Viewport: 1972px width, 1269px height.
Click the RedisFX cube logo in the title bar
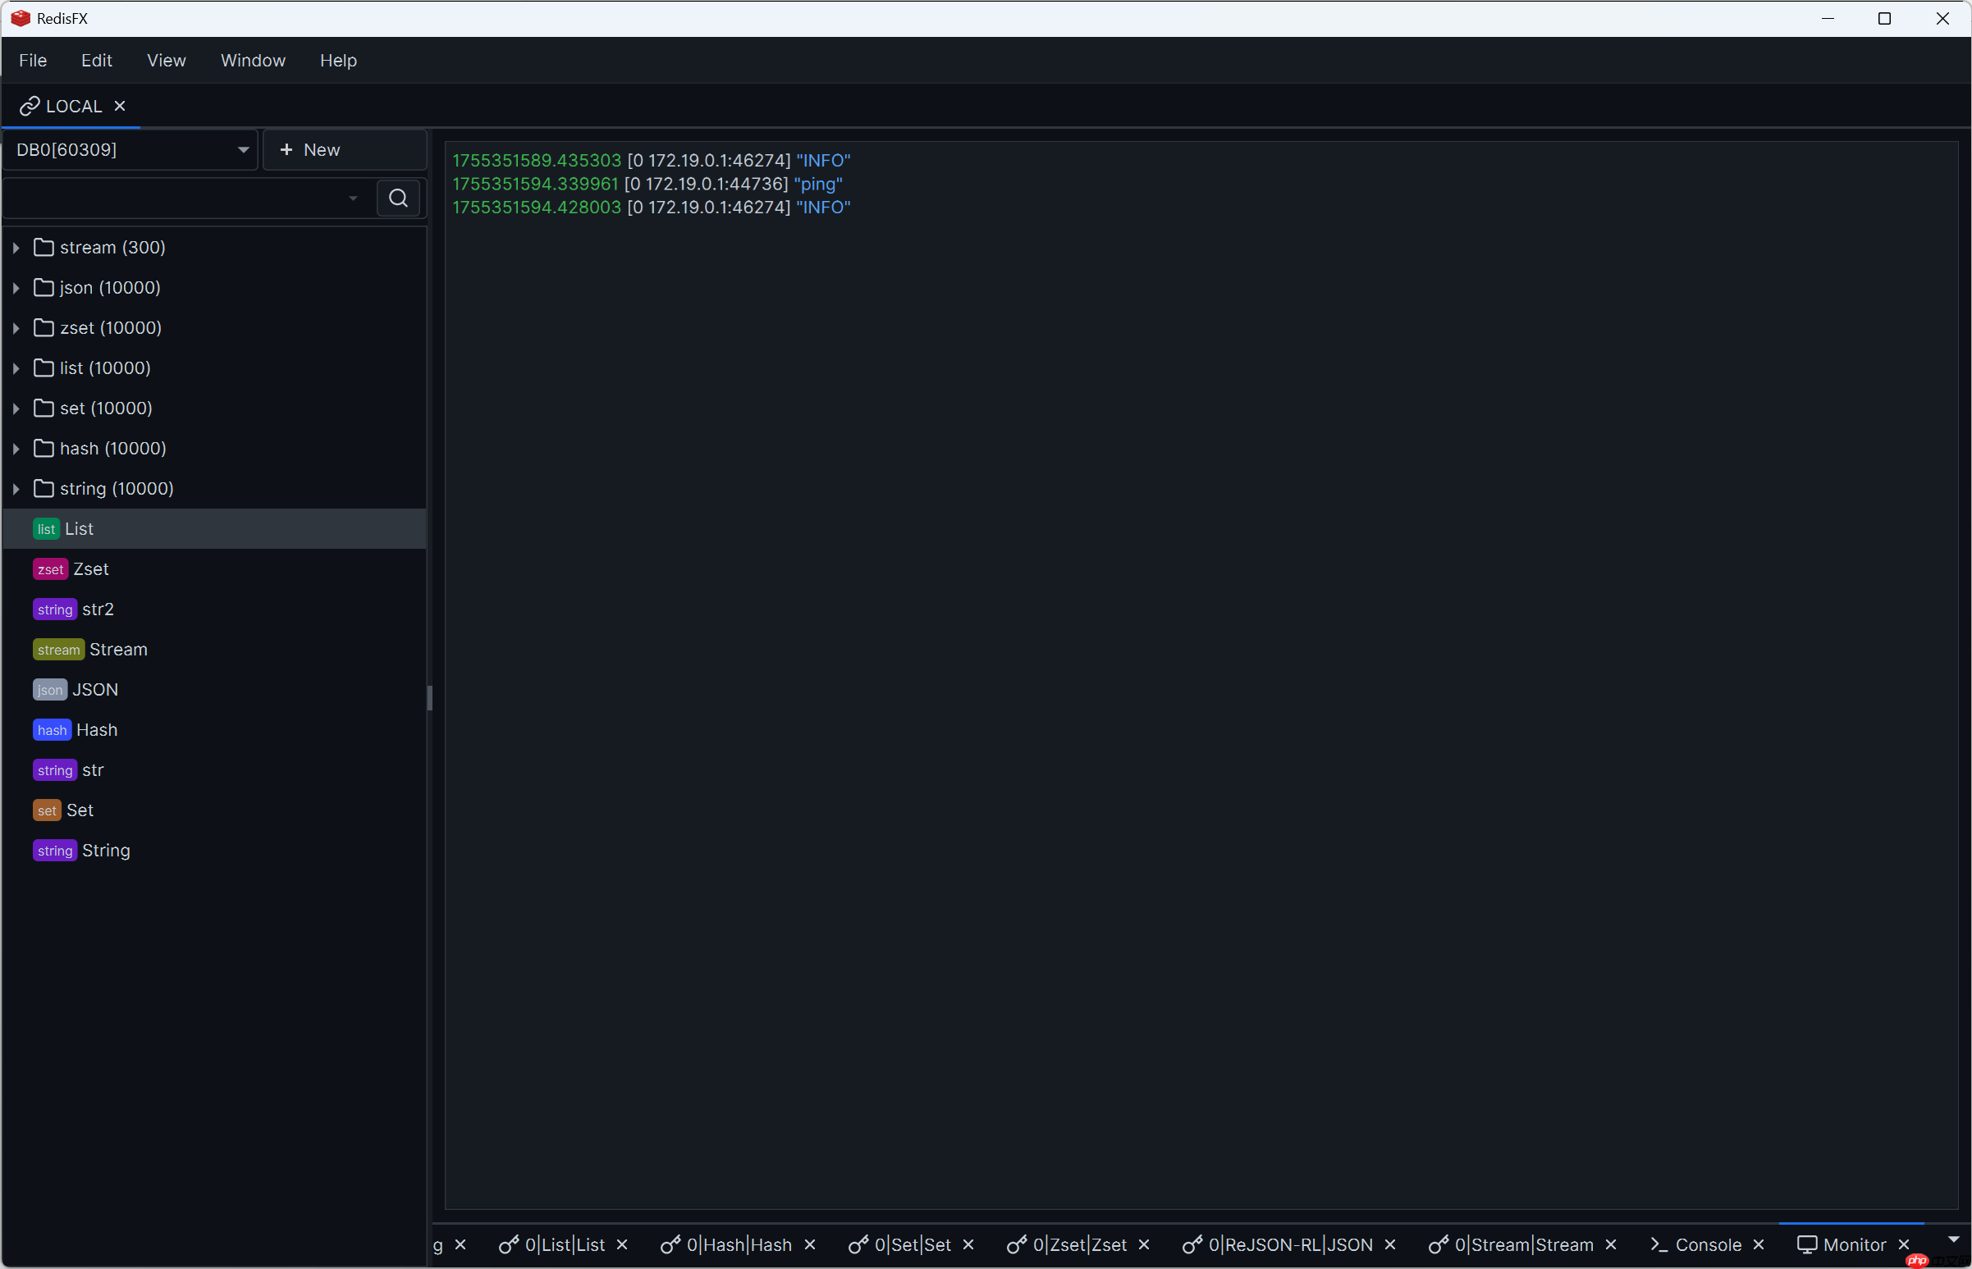[21, 18]
